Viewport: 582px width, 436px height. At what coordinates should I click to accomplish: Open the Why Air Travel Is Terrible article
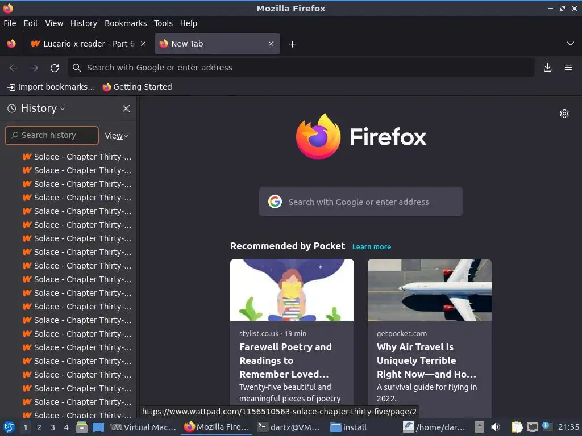[426, 360]
